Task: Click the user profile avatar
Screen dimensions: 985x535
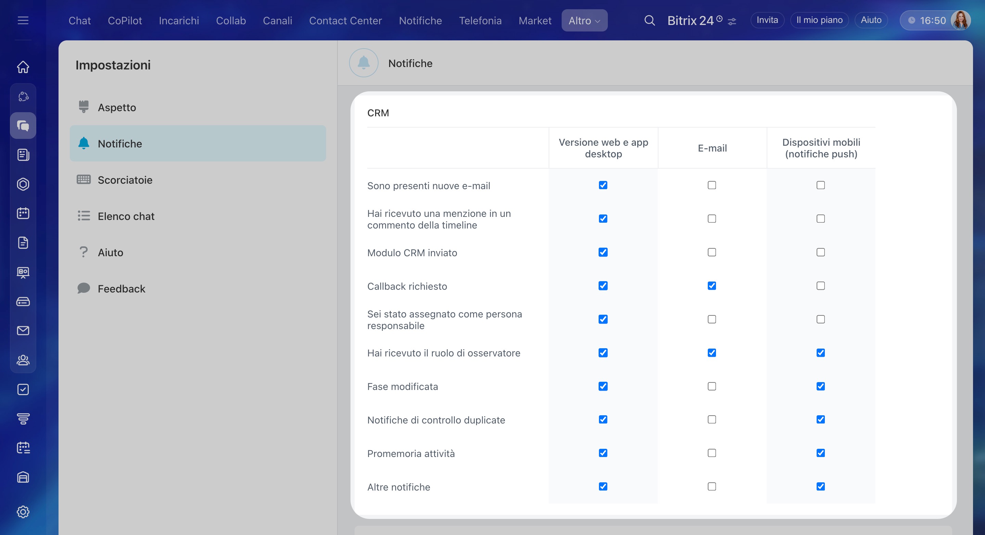Action: 960,20
